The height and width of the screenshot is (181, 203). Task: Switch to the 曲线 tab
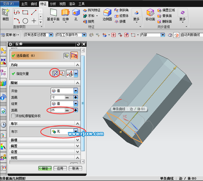click(x=34, y=4)
